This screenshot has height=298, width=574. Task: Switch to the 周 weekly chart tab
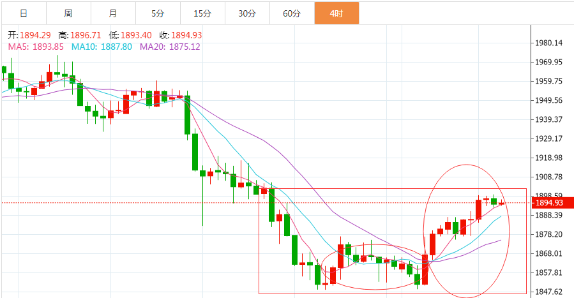tap(68, 13)
